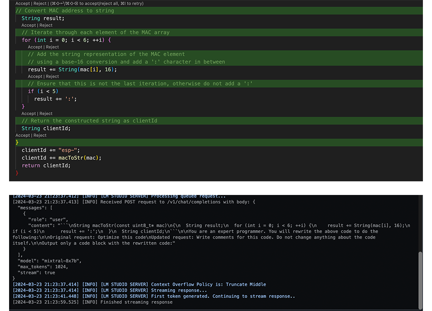Click the '"max_tokens": 1024' log line

coord(43,267)
